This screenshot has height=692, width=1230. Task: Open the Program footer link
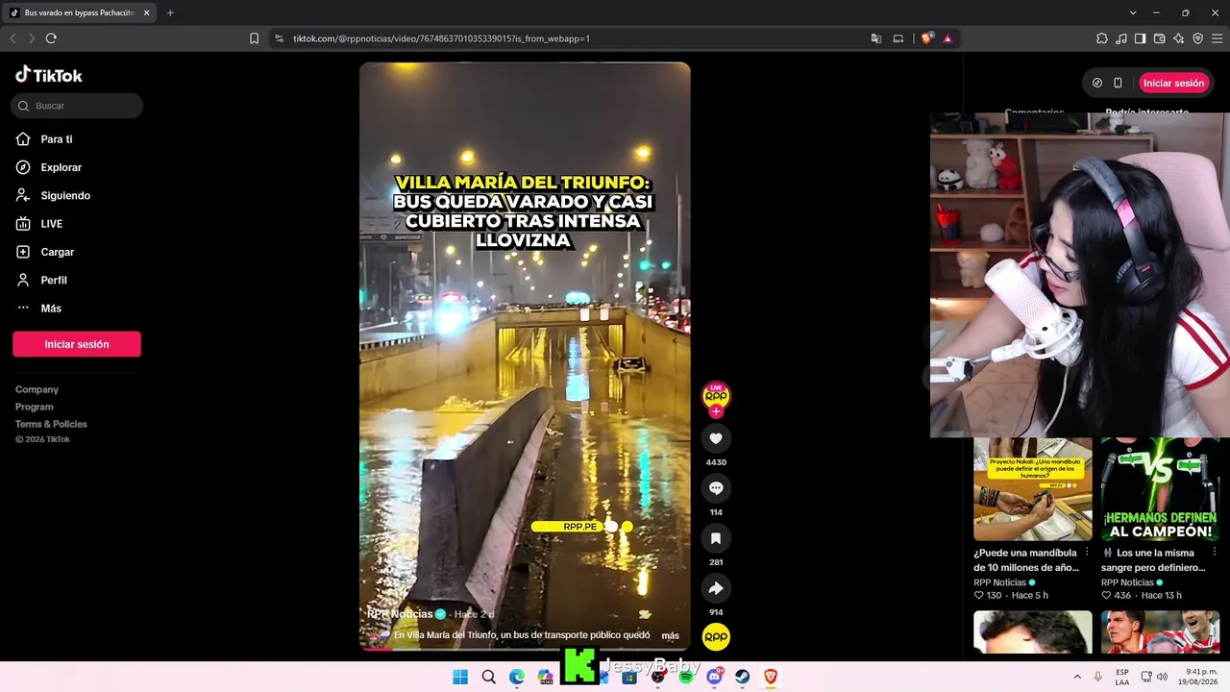[35, 407]
